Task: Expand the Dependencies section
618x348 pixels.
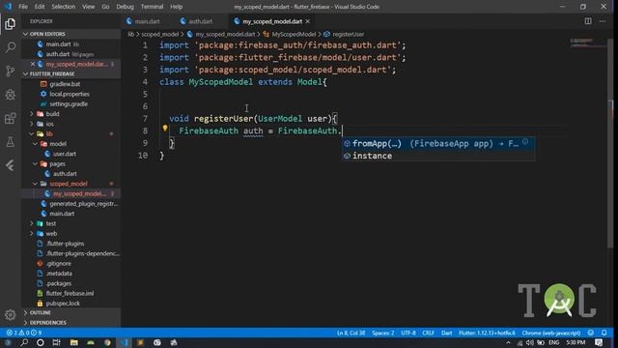Action: (70, 322)
